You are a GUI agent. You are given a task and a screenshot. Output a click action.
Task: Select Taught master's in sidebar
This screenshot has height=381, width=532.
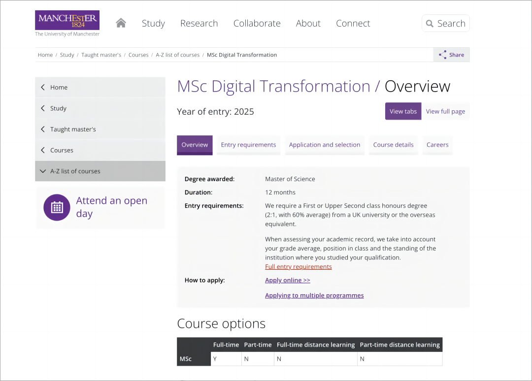coord(100,129)
